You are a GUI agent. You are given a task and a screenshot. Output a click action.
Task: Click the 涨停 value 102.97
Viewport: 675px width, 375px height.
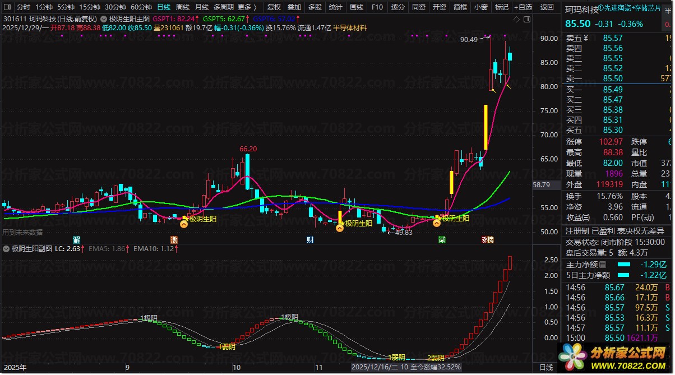click(610, 142)
